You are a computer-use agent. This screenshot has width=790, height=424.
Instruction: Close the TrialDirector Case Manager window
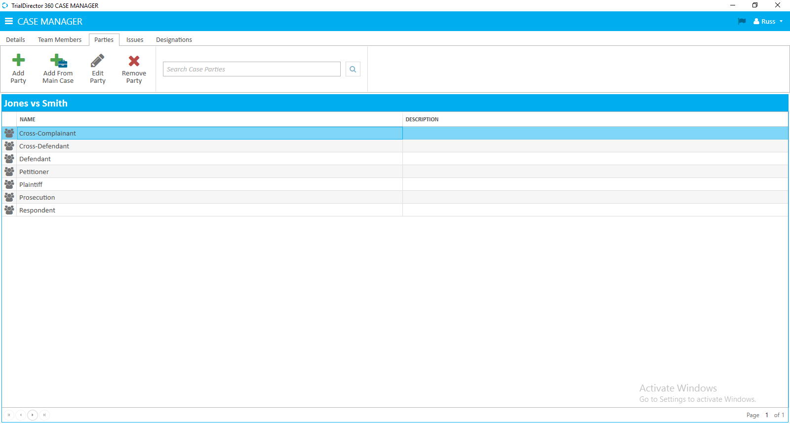778,5
